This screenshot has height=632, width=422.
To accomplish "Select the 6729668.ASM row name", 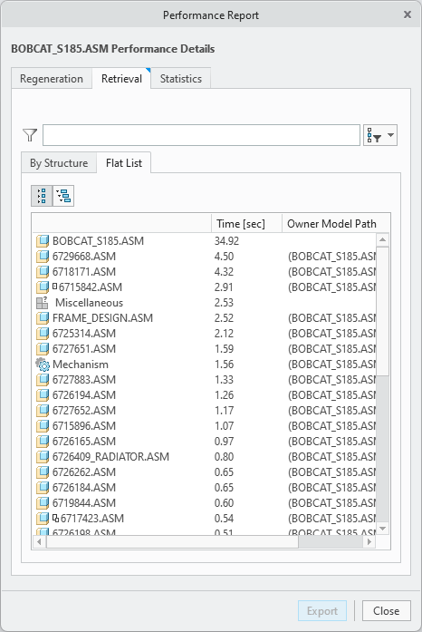I will coord(83,257).
